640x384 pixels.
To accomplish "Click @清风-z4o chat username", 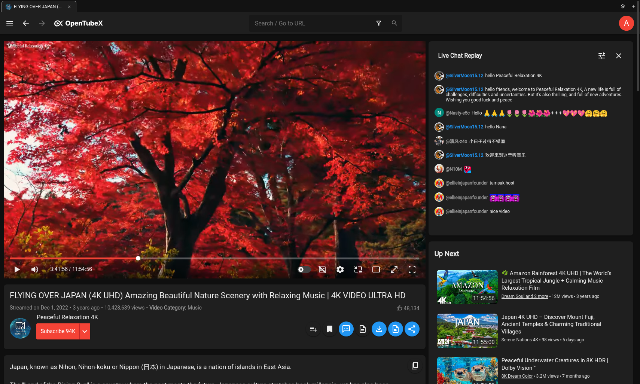I will pyautogui.click(x=456, y=141).
